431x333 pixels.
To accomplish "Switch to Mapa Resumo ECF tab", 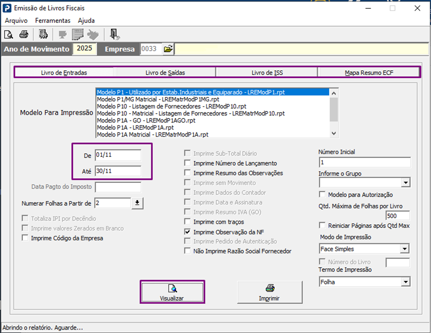I will coord(369,73).
